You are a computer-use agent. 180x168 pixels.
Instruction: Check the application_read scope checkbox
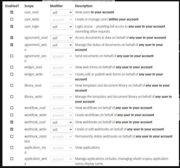click(x=12, y=147)
